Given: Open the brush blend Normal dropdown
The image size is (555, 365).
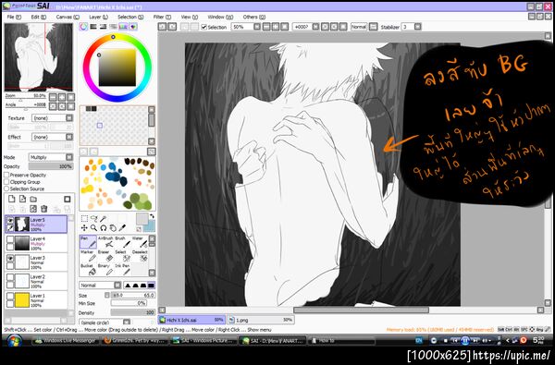Looking at the screenshot, I should click(x=100, y=285).
